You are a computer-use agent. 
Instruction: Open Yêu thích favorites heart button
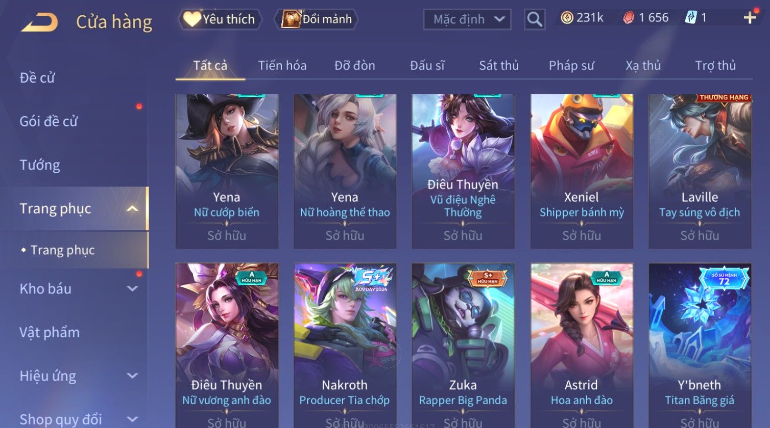(221, 19)
